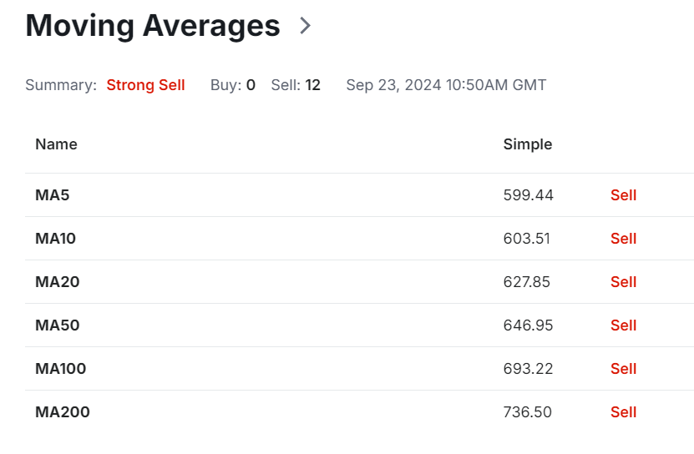Viewport: 694px width, 454px height.
Task: Click the Sell signal for MA200
Action: pyautogui.click(x=623, y=411)
